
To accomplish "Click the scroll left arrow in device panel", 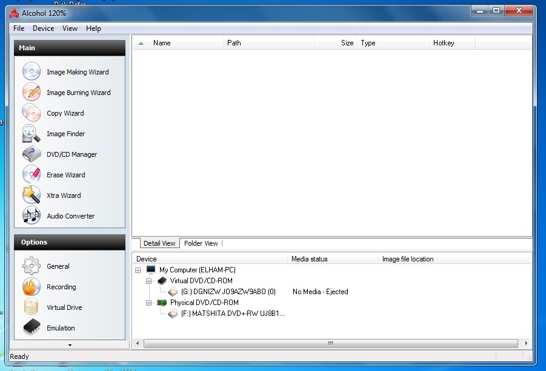I will pyautogui.click(x=138, y=344).
